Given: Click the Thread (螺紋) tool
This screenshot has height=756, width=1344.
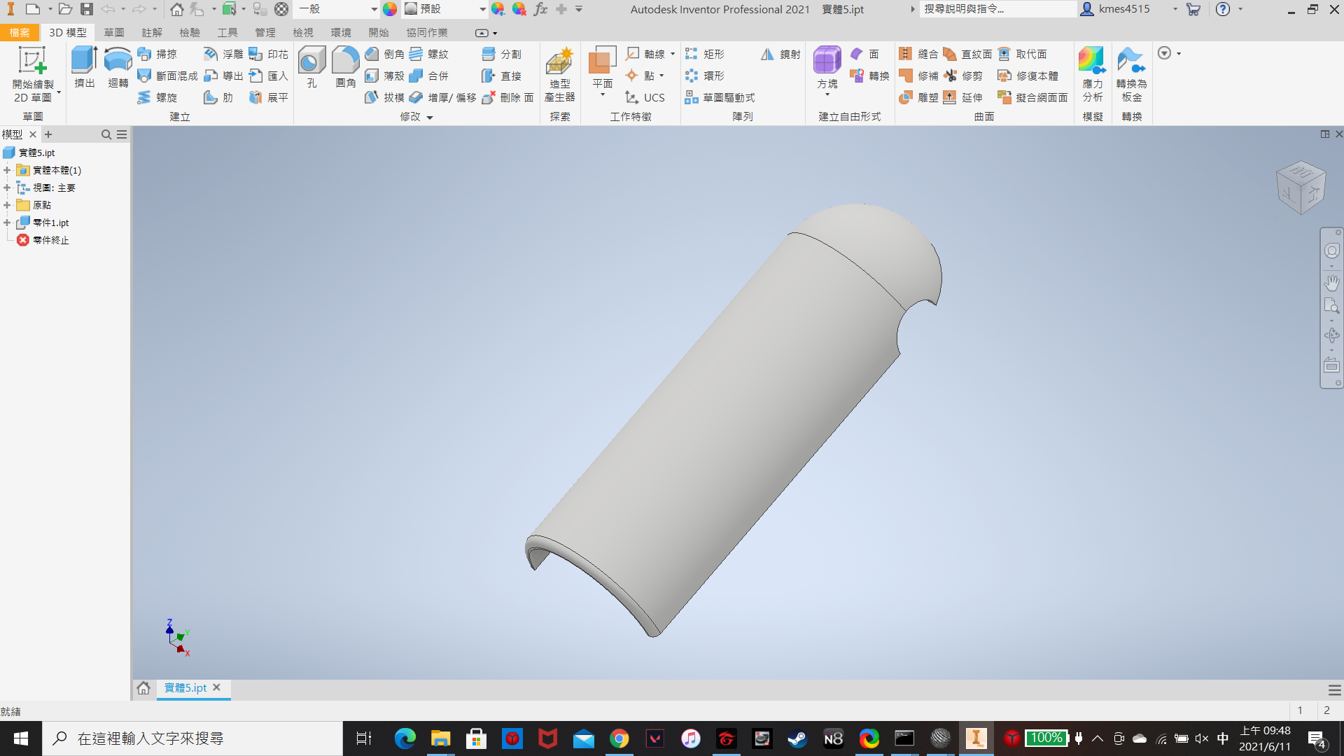Looking at the screenshot, I should [x=428, y=54].
